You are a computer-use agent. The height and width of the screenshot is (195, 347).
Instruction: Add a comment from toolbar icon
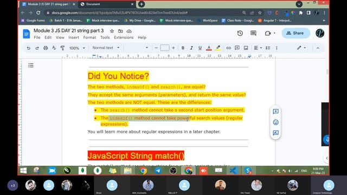(237, 48)
